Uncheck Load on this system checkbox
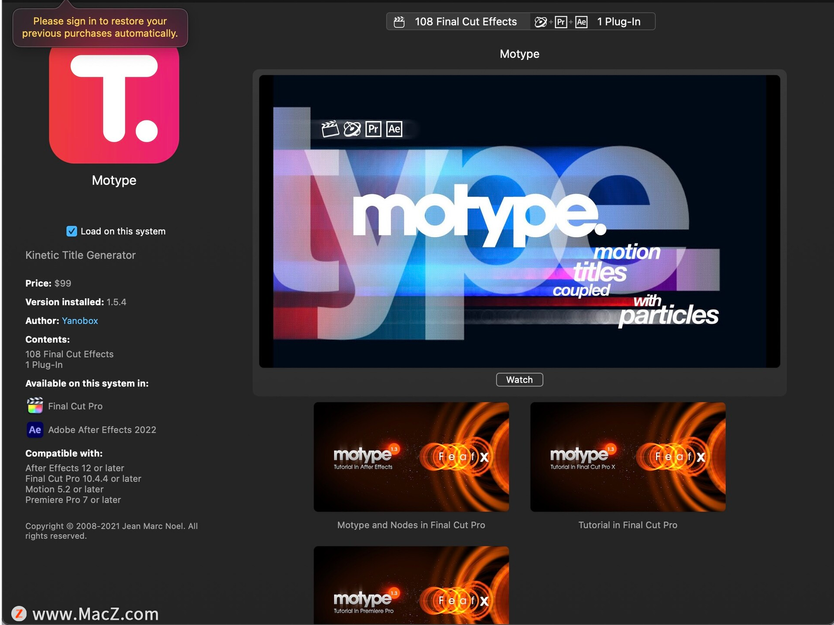The height and width of the screenshot is (625, 834). point(72,231)
